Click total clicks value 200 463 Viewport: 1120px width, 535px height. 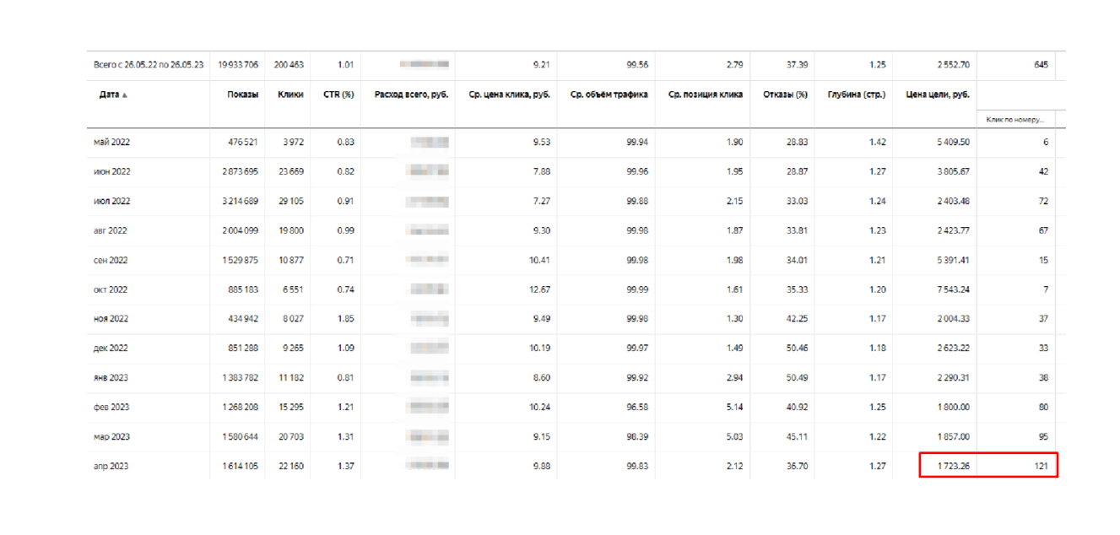pos(289,64)
